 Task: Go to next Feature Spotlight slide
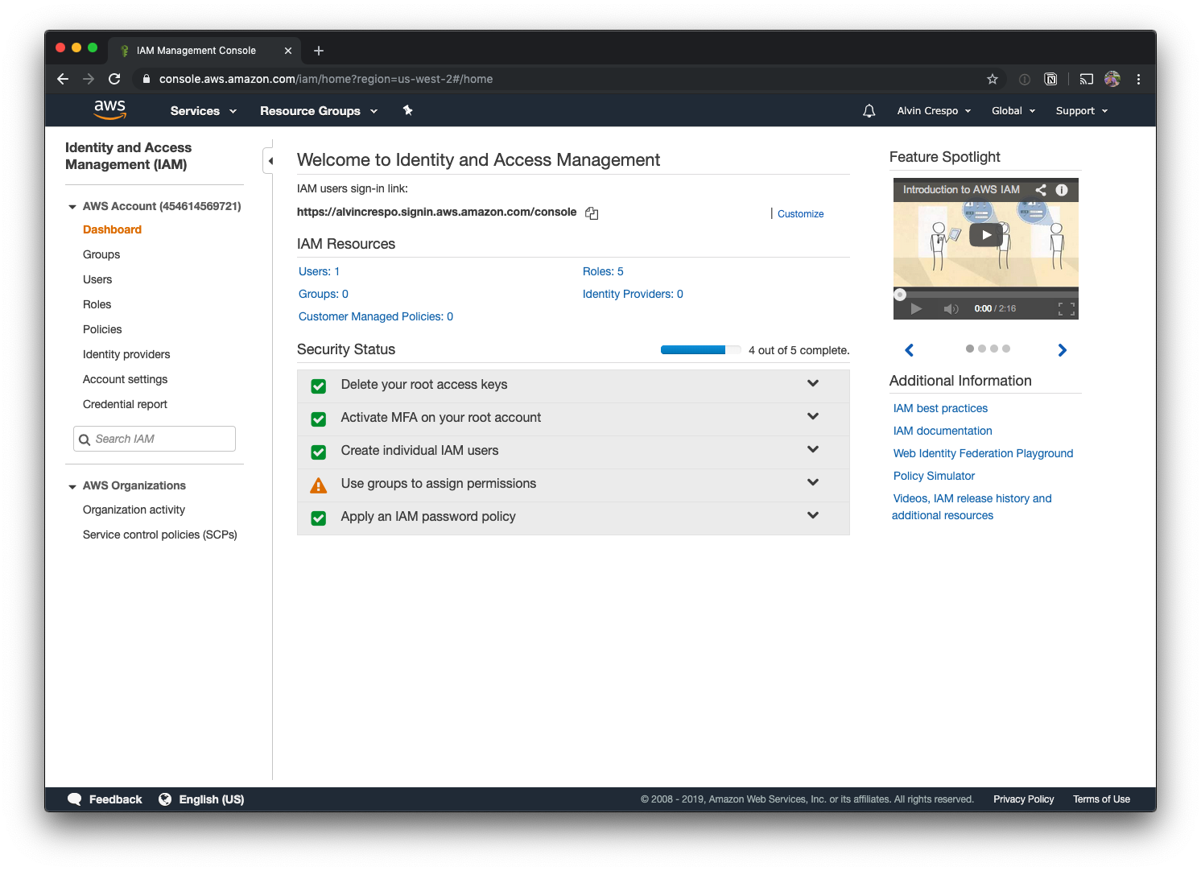1062,350
